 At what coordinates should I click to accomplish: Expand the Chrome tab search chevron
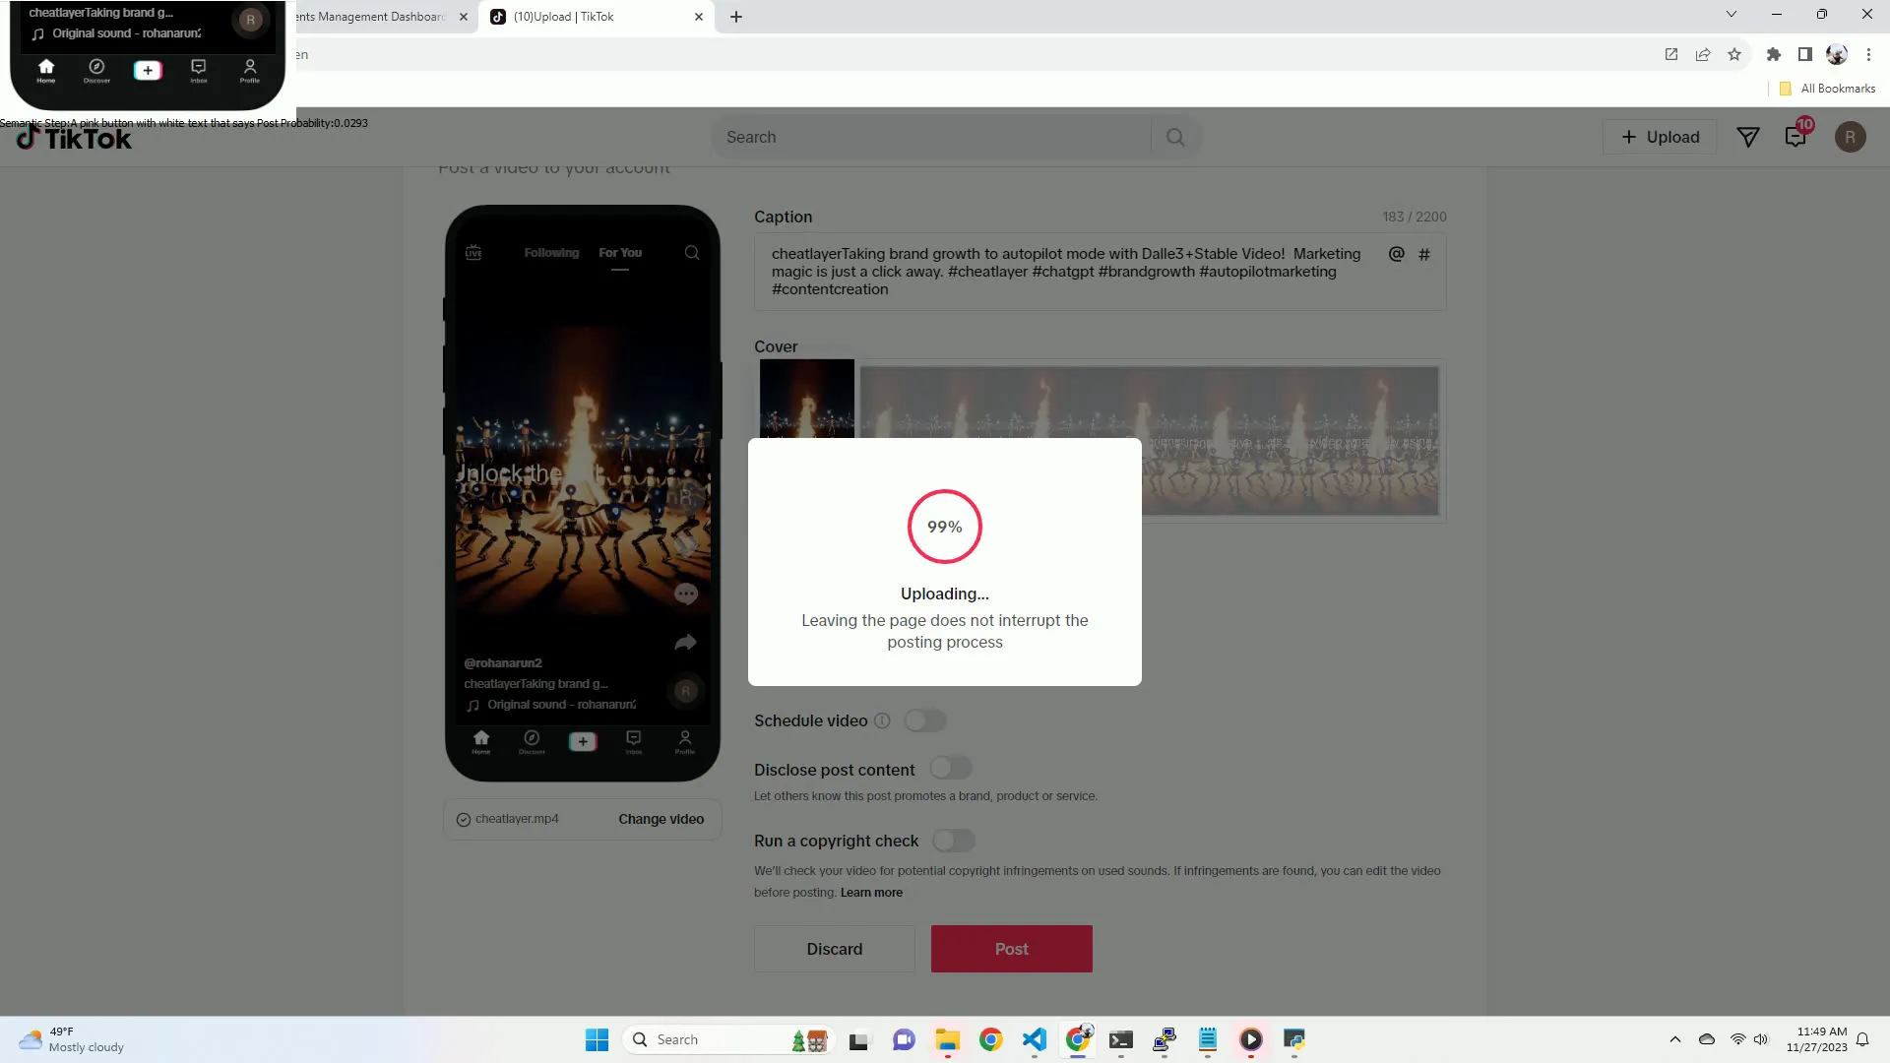pos(1732,15)
